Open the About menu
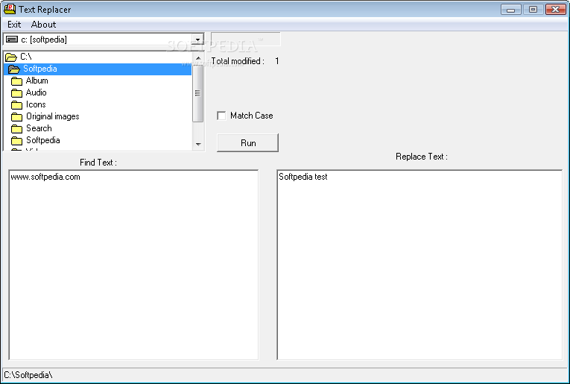The height and width of the screenshot is (384, 570). (43, 25)
